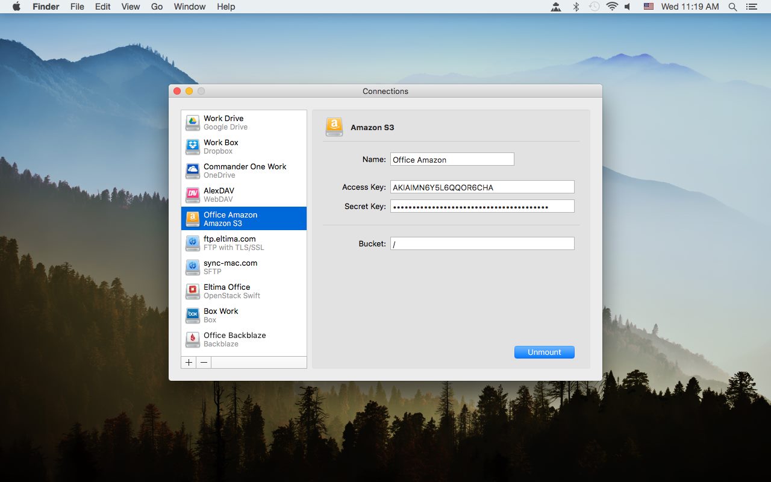
Task: Open the Edit menu
Action: point(103,7)
